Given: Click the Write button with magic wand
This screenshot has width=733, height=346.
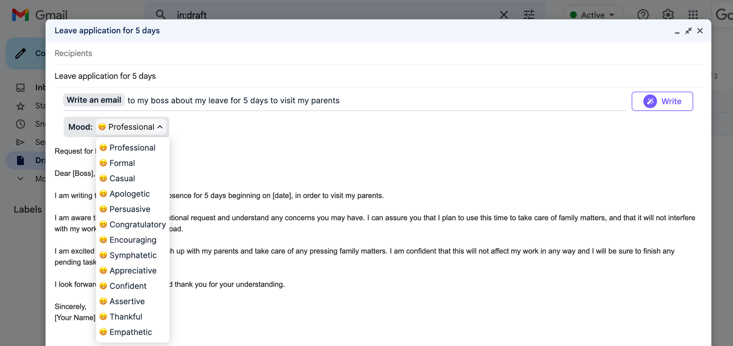Looking at the screenshot, I should point(662,101).
